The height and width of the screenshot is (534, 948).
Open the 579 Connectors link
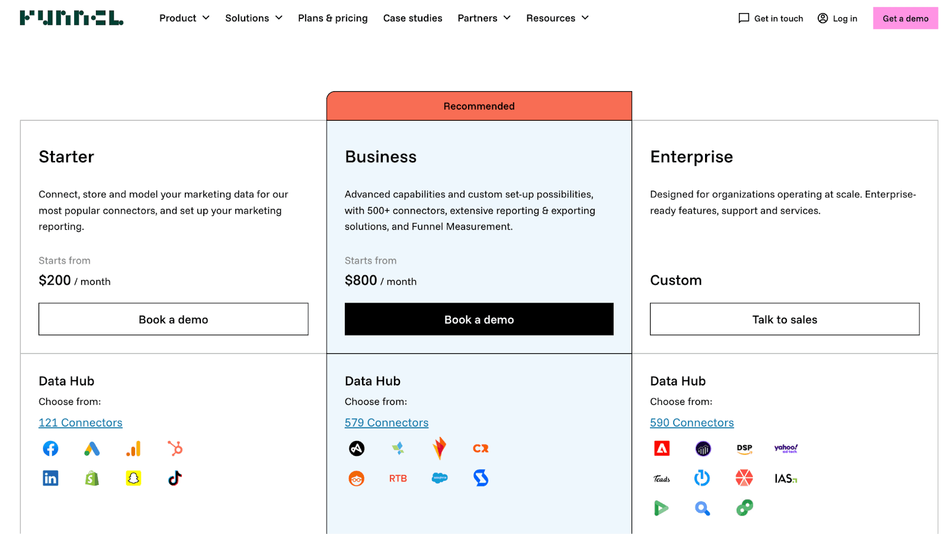pyautogui.click(x=386, y=423)
